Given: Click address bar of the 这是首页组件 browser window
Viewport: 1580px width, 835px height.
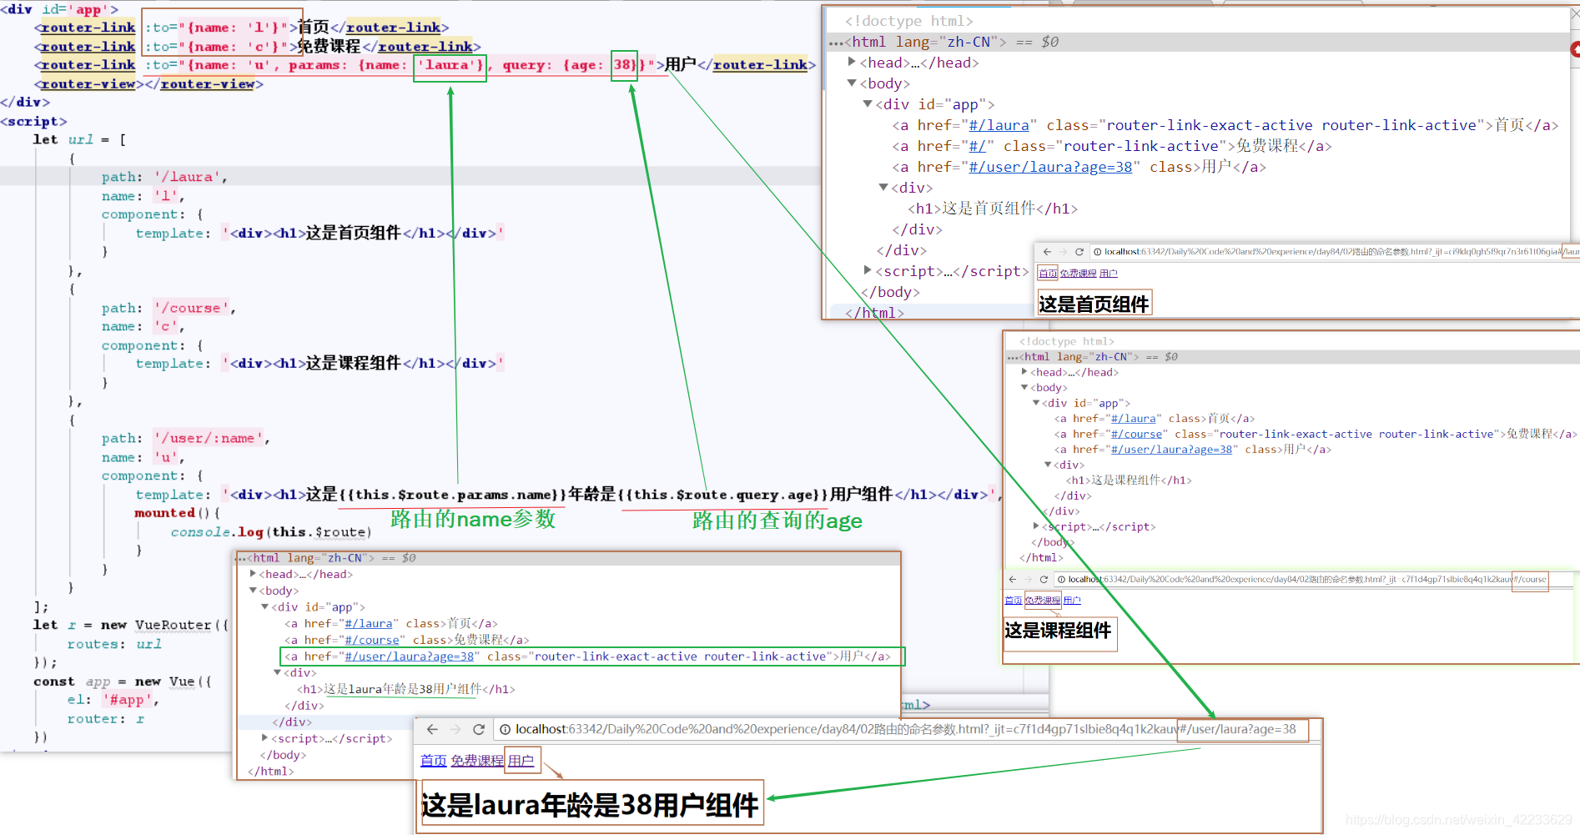Looking at the screenshot, I should tap(1335, 251).
